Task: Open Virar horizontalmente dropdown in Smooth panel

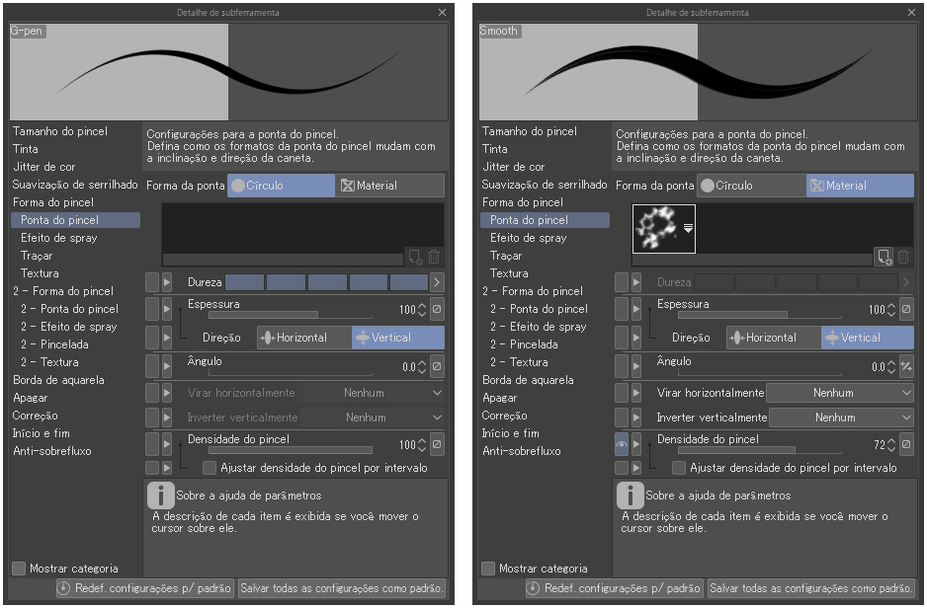Action: 840,393
